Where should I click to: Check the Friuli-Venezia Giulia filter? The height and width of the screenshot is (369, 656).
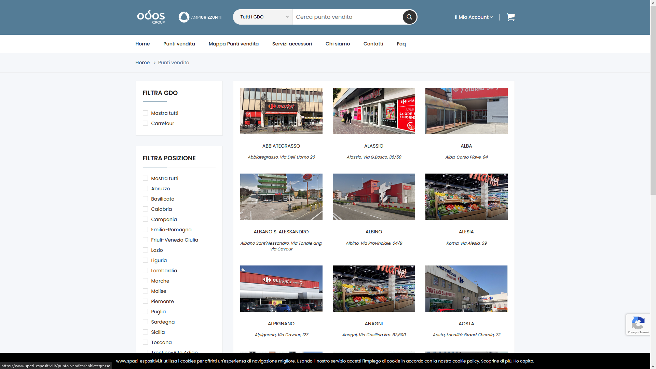coord(145,240)
